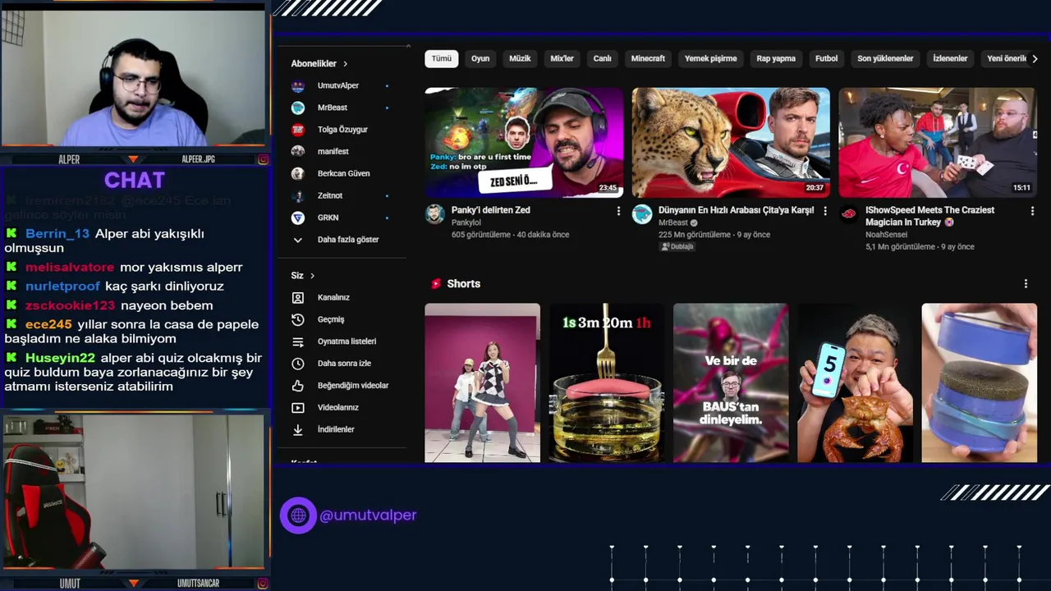
Task: Open manifest channel avatar in sidebar
Action: (298, 152)
